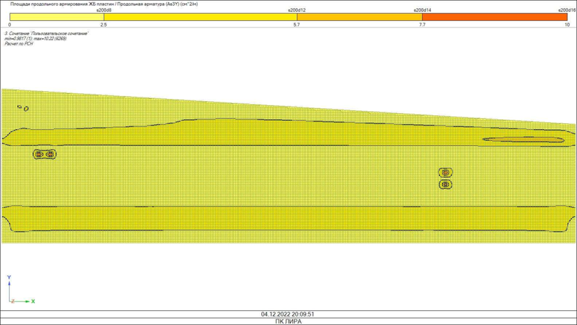Screen dimensions: 577x325
Task: Click the plot title 'Площади продольного армирования'
Action: click(104, 4)
